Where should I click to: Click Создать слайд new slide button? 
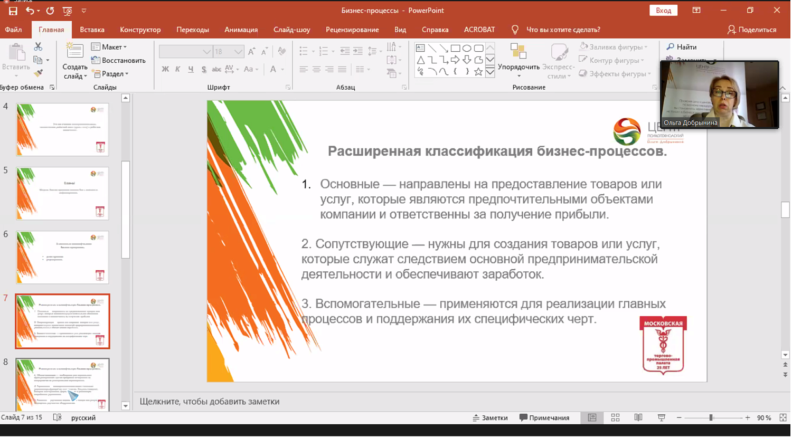click(75, 61)
